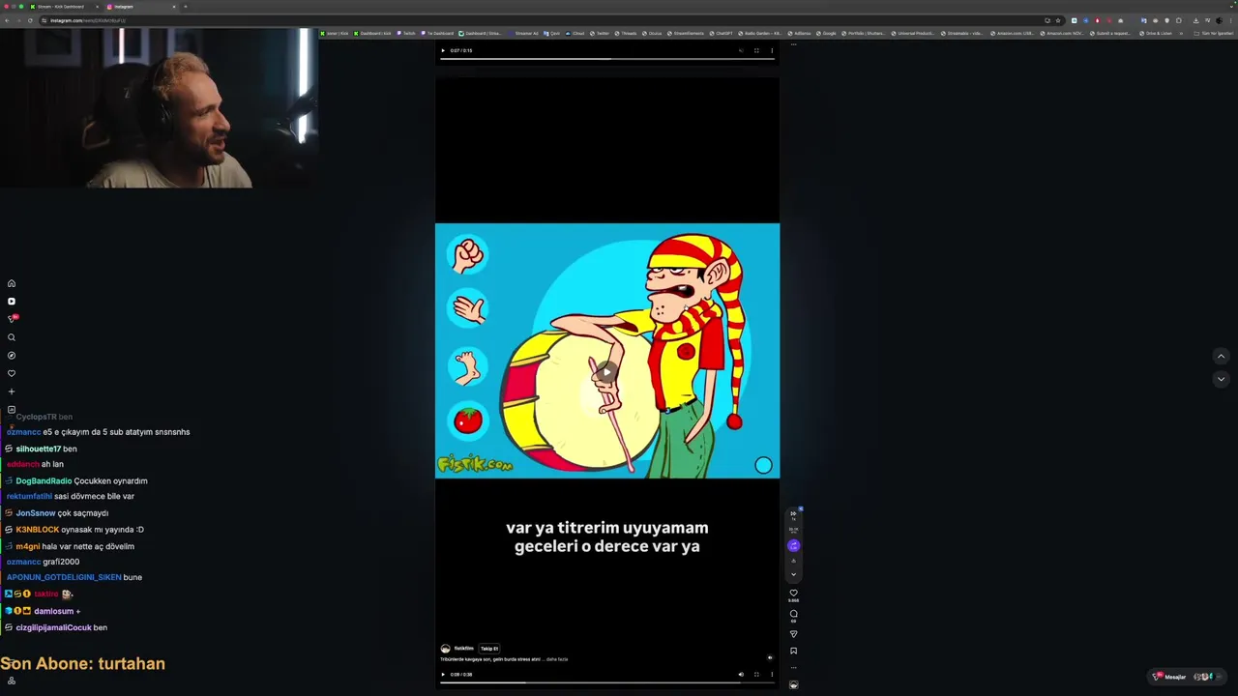The height and width of the screenshot is (696, 1238).
Task: Go to the next reel with down arrow
Action: (x=1221, y=379)
